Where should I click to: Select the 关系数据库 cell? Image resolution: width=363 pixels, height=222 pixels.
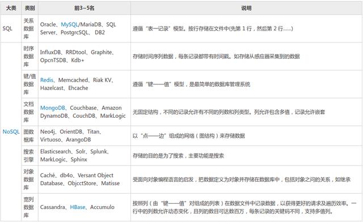pos(30,29)
